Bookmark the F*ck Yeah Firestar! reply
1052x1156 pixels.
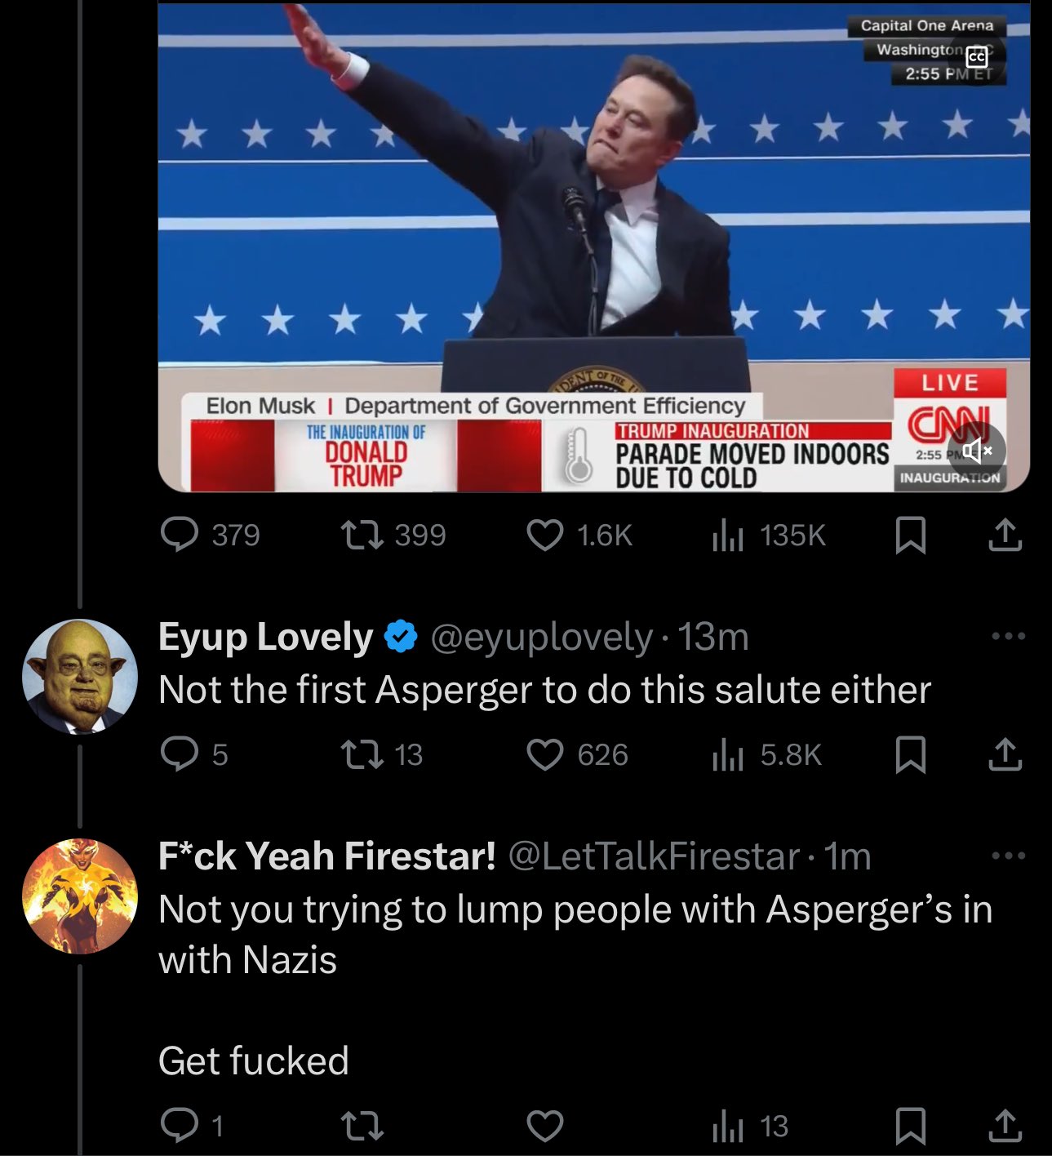911,1127
